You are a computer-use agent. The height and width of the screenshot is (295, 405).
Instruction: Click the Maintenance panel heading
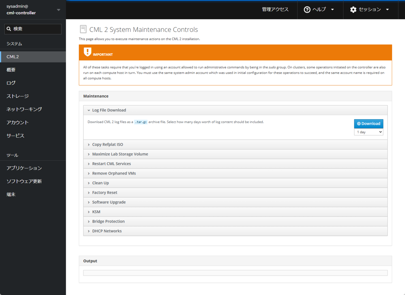(x=96, y=96)
